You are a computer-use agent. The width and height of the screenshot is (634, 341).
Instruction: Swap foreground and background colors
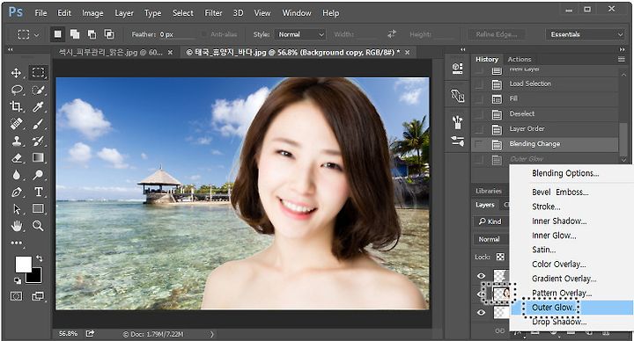click(40, 258)
